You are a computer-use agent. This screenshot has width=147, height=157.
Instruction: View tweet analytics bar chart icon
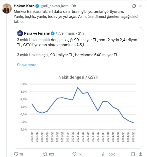click(x=104, y=154)
